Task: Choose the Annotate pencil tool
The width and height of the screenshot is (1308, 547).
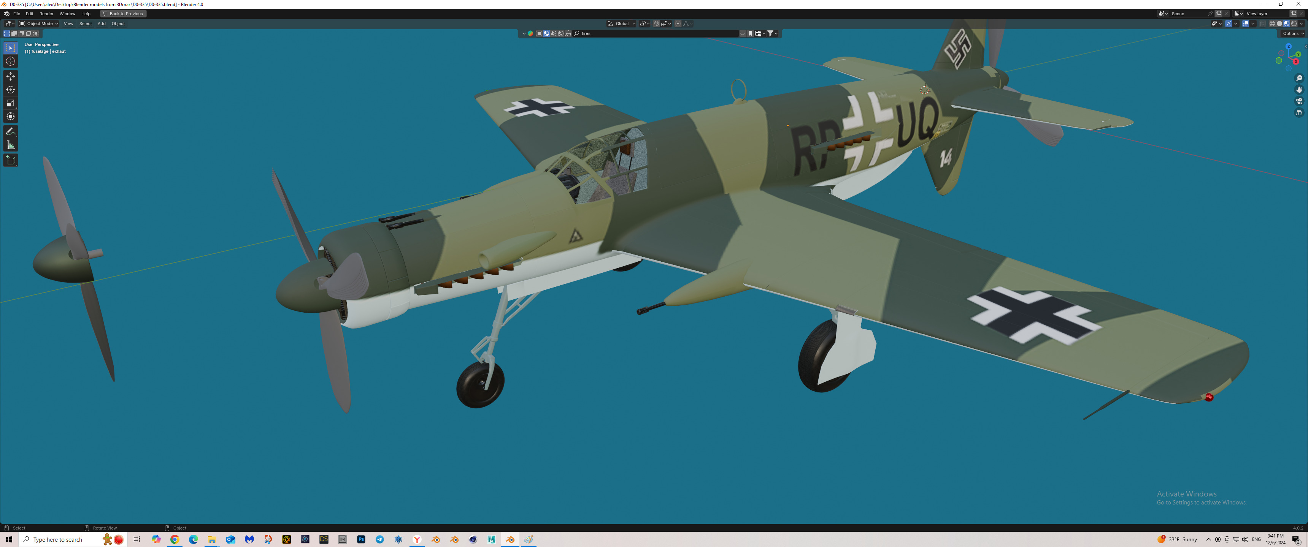Action: [11, 131]
